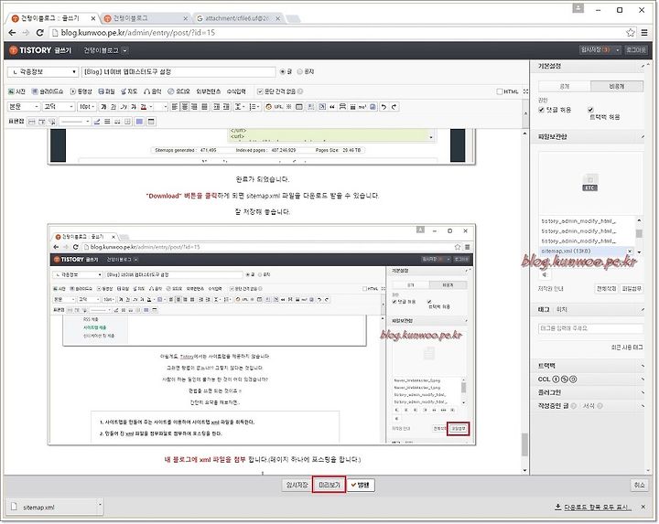Publish the post with the 발행 button
This screenshot has height=524, width=659.
pos(361,485)
